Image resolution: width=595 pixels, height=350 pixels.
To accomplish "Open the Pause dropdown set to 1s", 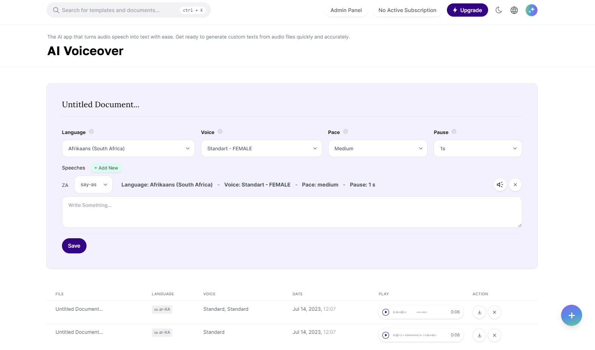I will (x=478, y=148).
